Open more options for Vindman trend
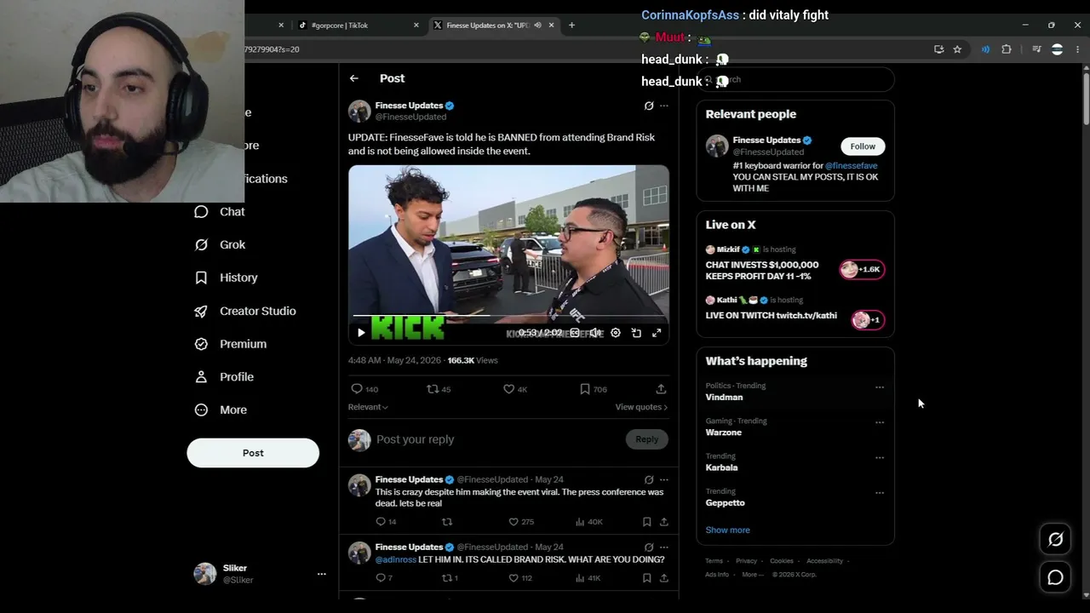Screen dimensions: 1090x613 pyautogui.click(x=880, y=387)
